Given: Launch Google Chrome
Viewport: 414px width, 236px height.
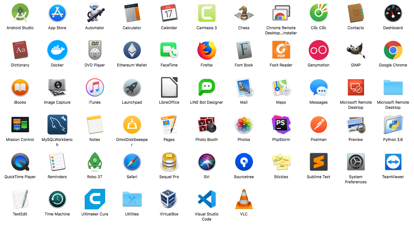Looking at the screenshot, I should coord(393,50).
